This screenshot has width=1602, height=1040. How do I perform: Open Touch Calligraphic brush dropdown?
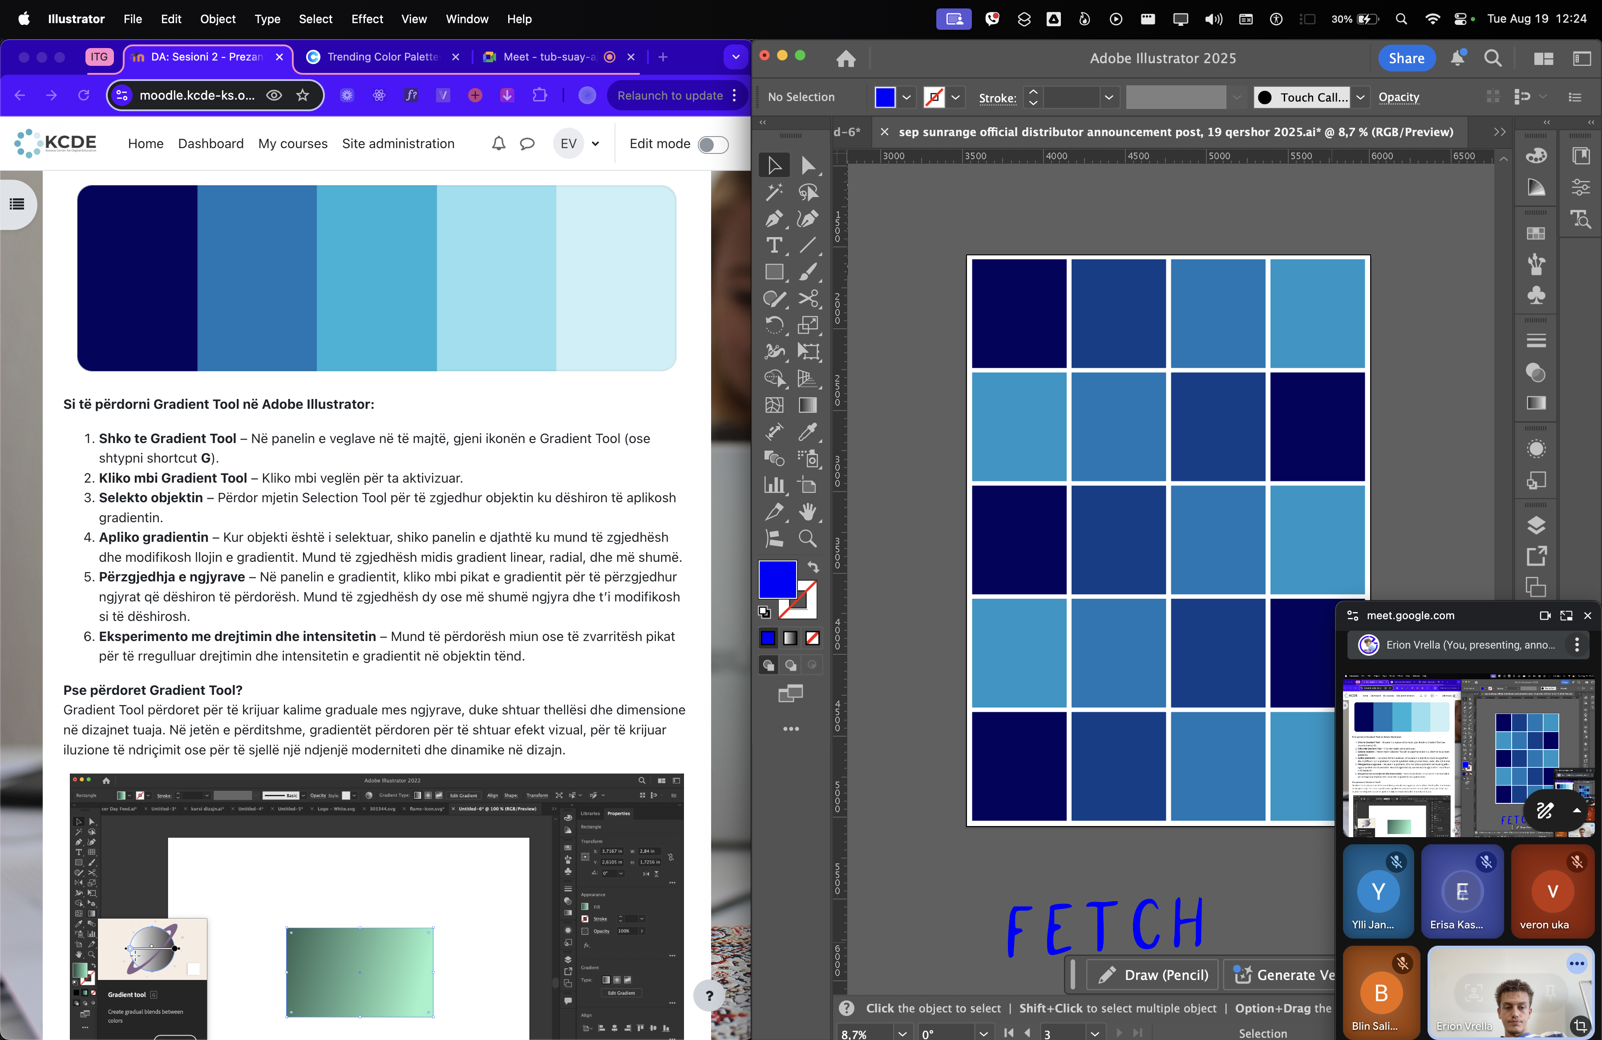click(1360, 97)
